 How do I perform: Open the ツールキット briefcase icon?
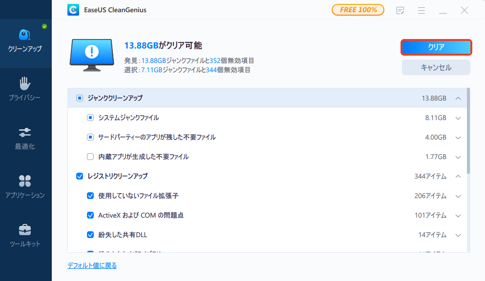click(25, 230)
